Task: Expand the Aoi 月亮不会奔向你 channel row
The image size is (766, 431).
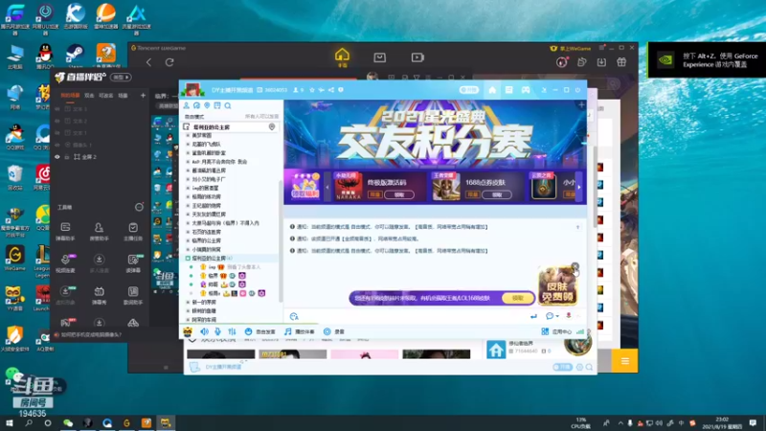Action: pos(188,162)
